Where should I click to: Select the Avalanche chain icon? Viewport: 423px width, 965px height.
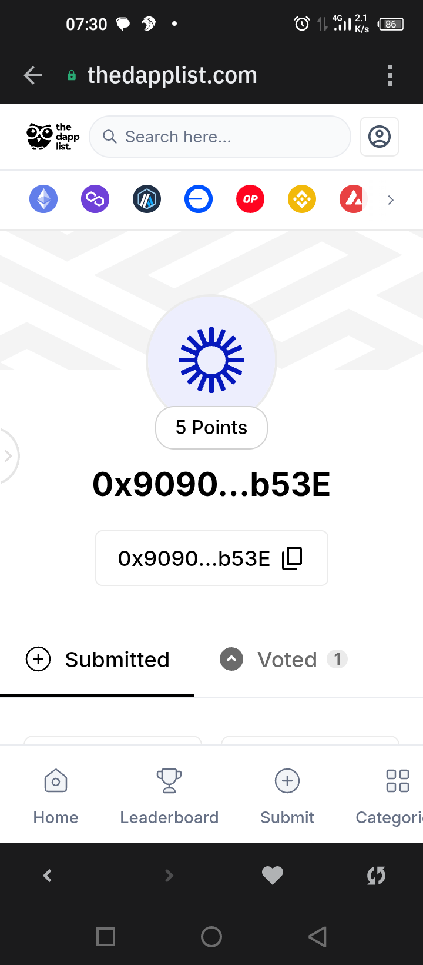coord(354,199)
